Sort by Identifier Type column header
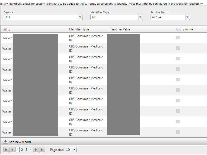The image size is (207, 155). click(x=79, y=29)
